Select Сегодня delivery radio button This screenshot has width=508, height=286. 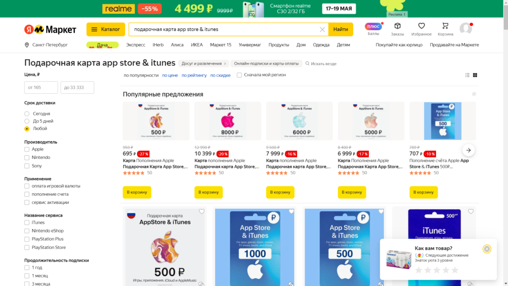coord(26,113)
